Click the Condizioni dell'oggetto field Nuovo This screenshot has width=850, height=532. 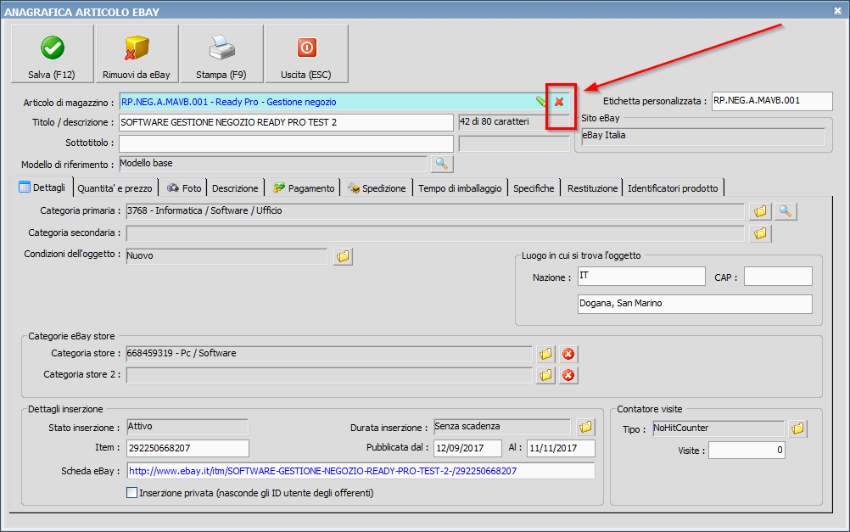tap(226, 256)
